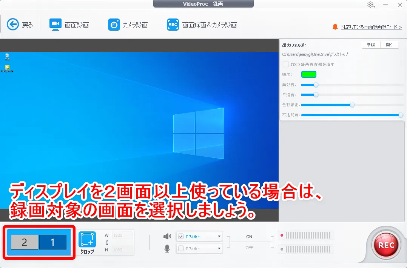Toggle the aspect ratio lock link icon
407x268 pixels.
coord(107,242)
